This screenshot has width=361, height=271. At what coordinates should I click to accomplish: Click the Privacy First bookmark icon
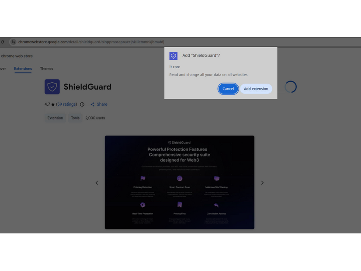click(179, 205)
